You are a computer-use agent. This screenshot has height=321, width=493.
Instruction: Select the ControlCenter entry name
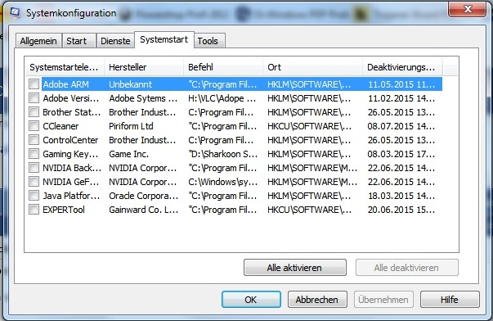click(x=70, y=140)
